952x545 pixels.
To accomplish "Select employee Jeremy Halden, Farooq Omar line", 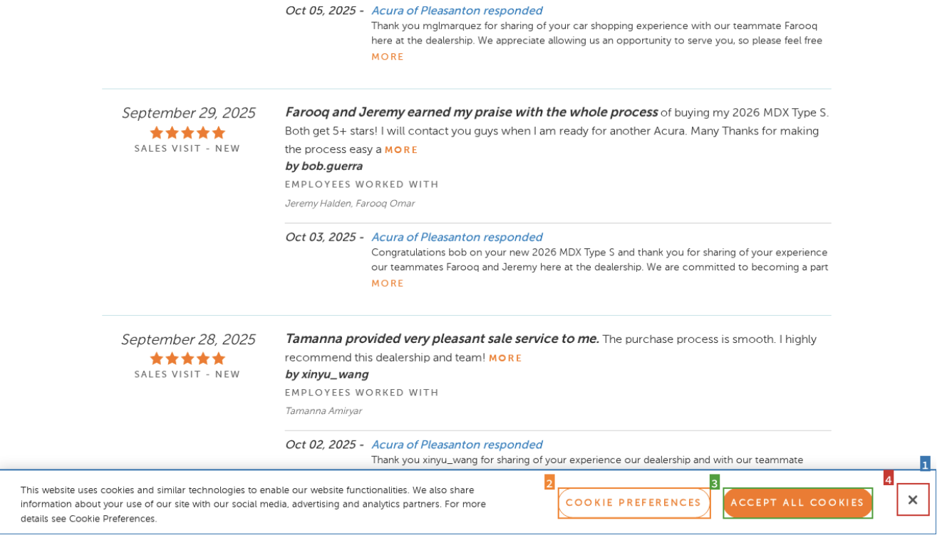I will (349, 204).
